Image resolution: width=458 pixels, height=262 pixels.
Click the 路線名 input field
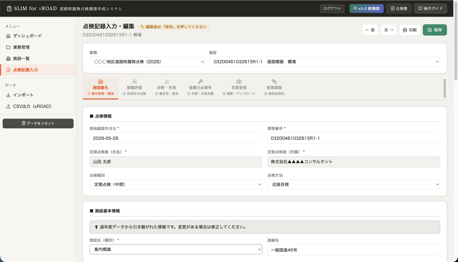point(354,250)
